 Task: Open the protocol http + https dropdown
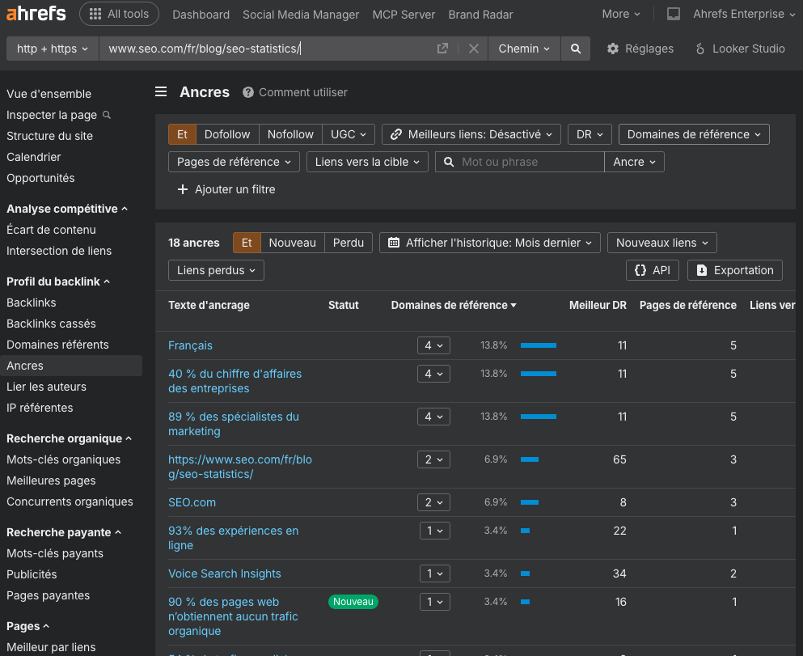click(53, 49)
